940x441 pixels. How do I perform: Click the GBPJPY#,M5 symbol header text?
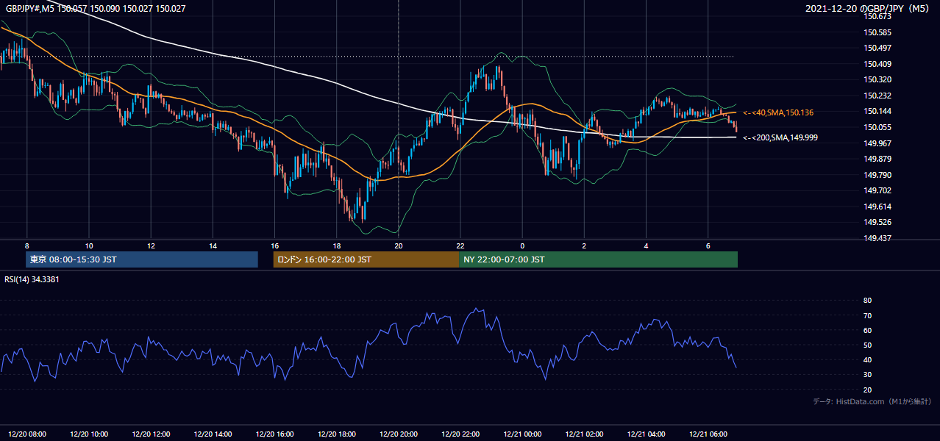click(x=29, y=8)
